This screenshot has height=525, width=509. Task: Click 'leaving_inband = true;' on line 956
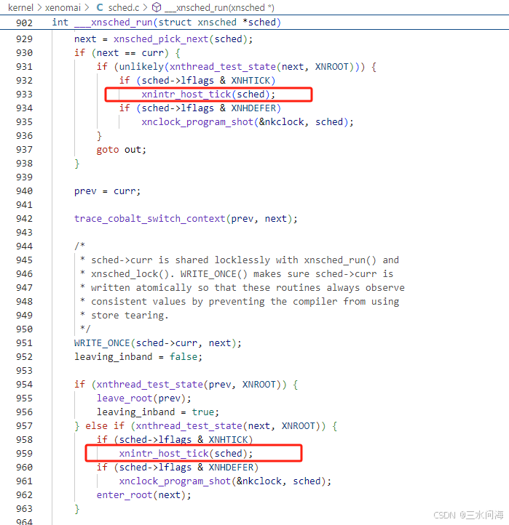[x=157, y=412]
